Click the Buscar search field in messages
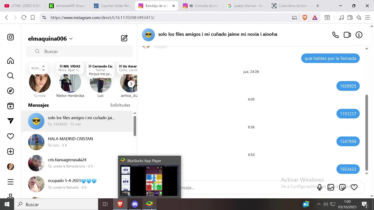This screenshot has height=210, width=374. point(79,51)
